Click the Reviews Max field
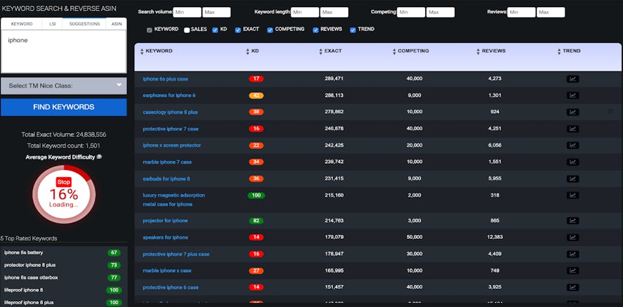The image size is (623, 307). pos(551,12)
